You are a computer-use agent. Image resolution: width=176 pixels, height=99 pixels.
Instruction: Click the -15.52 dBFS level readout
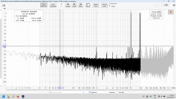[156, 12]
